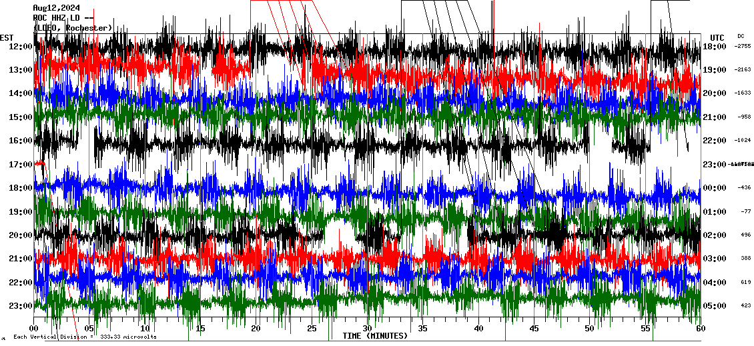Click the 45 minute tick on time axis

click(x=534, y=329)
